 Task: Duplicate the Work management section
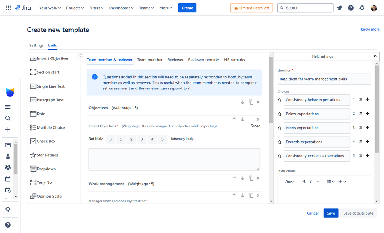(251, 178)
